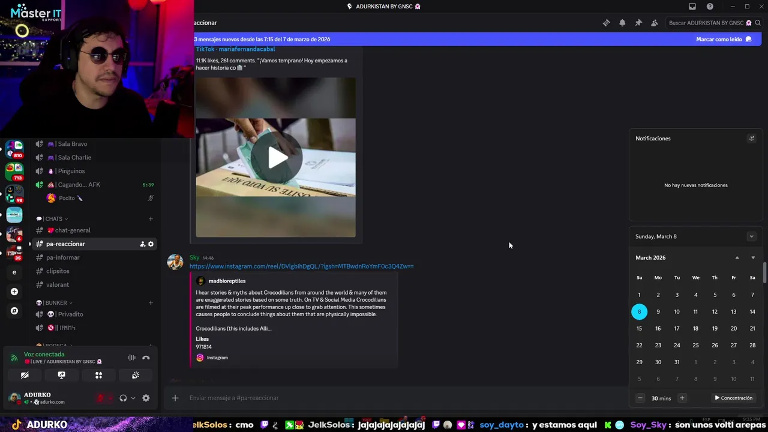
Task: Open the help question mark icon
Action: click(x=710, y=7)
